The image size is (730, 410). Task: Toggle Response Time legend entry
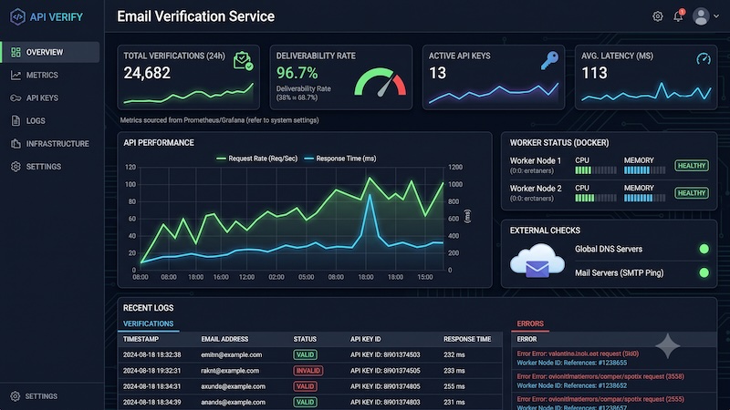click(340, 159)
